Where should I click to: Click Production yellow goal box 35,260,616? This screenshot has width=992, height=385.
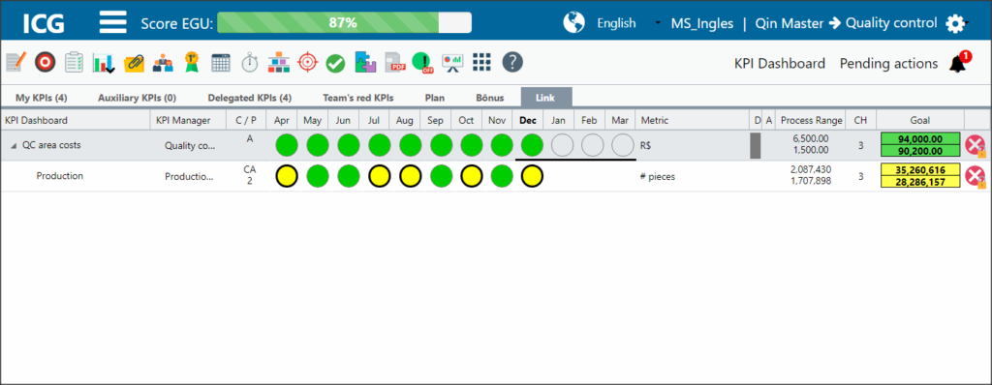click(920, 170)
